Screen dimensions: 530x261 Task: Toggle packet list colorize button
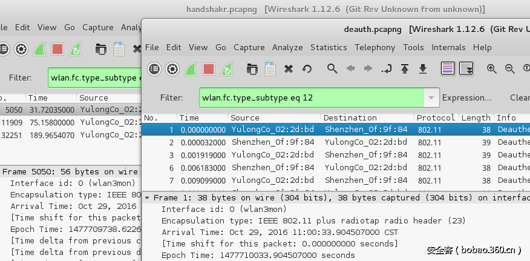(x=448, y=69)
